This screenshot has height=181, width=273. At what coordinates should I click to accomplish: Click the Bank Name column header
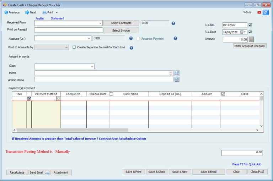[x=131, y=94]
